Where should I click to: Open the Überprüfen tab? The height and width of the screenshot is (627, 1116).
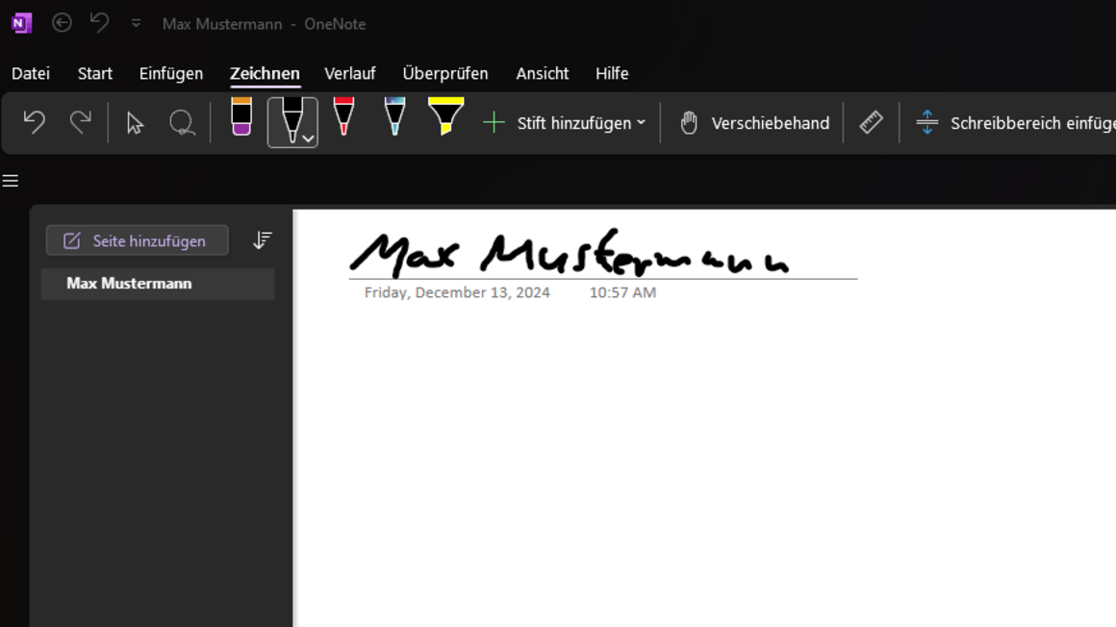pyautogui.click(x=445, y=73)
